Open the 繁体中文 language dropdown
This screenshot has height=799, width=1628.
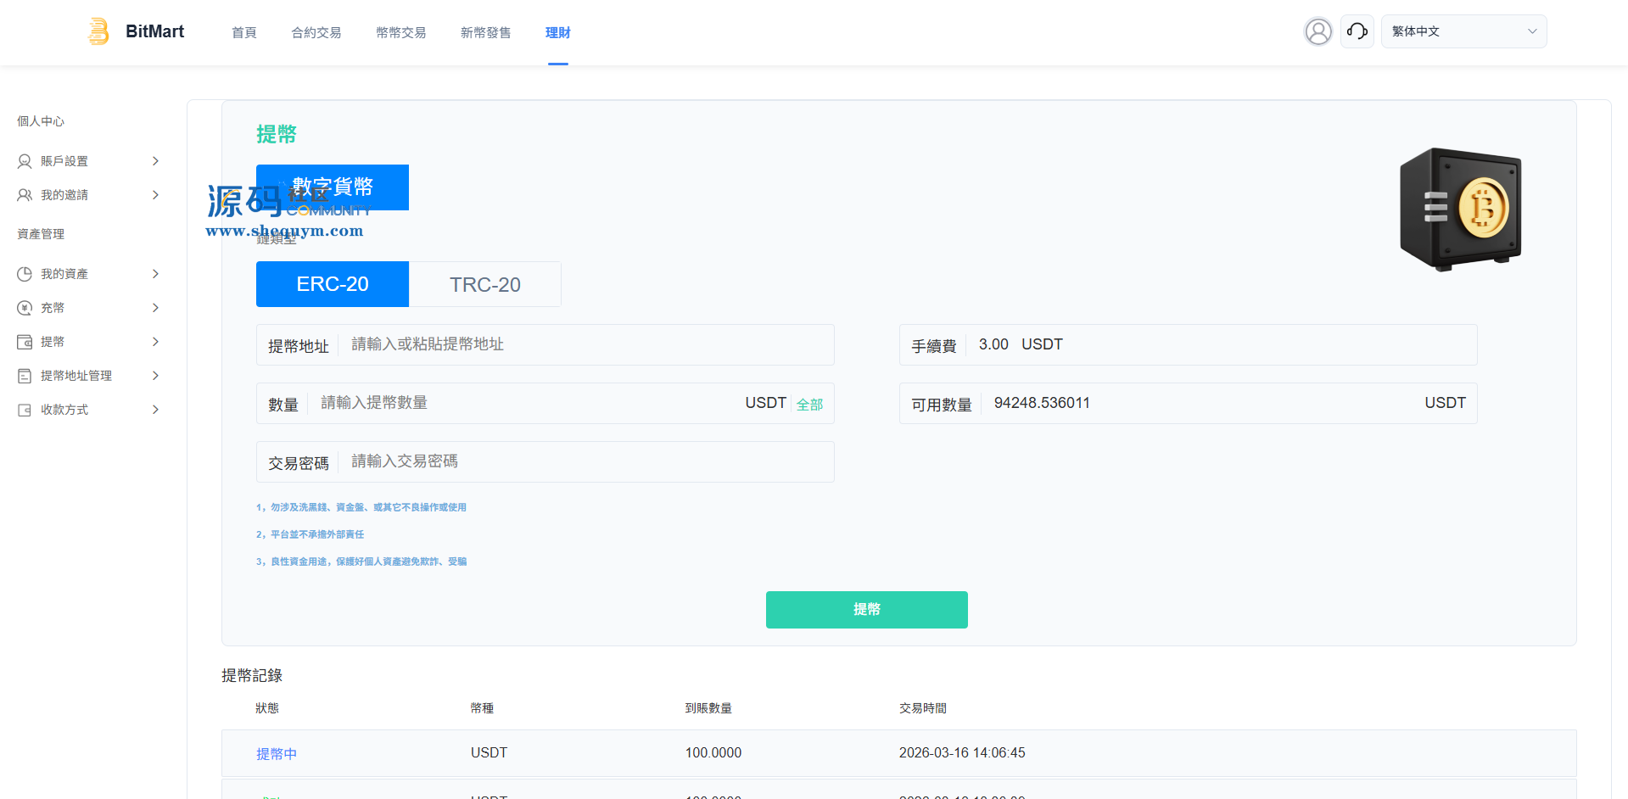[1463, 31]
